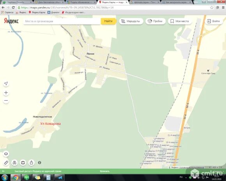
Task: Bookmark this page with the star icon
Action: click(212, 7)
